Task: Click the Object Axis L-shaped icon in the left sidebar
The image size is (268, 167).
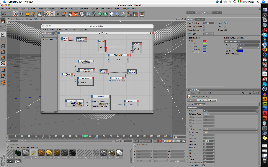Action: (3, 40)
